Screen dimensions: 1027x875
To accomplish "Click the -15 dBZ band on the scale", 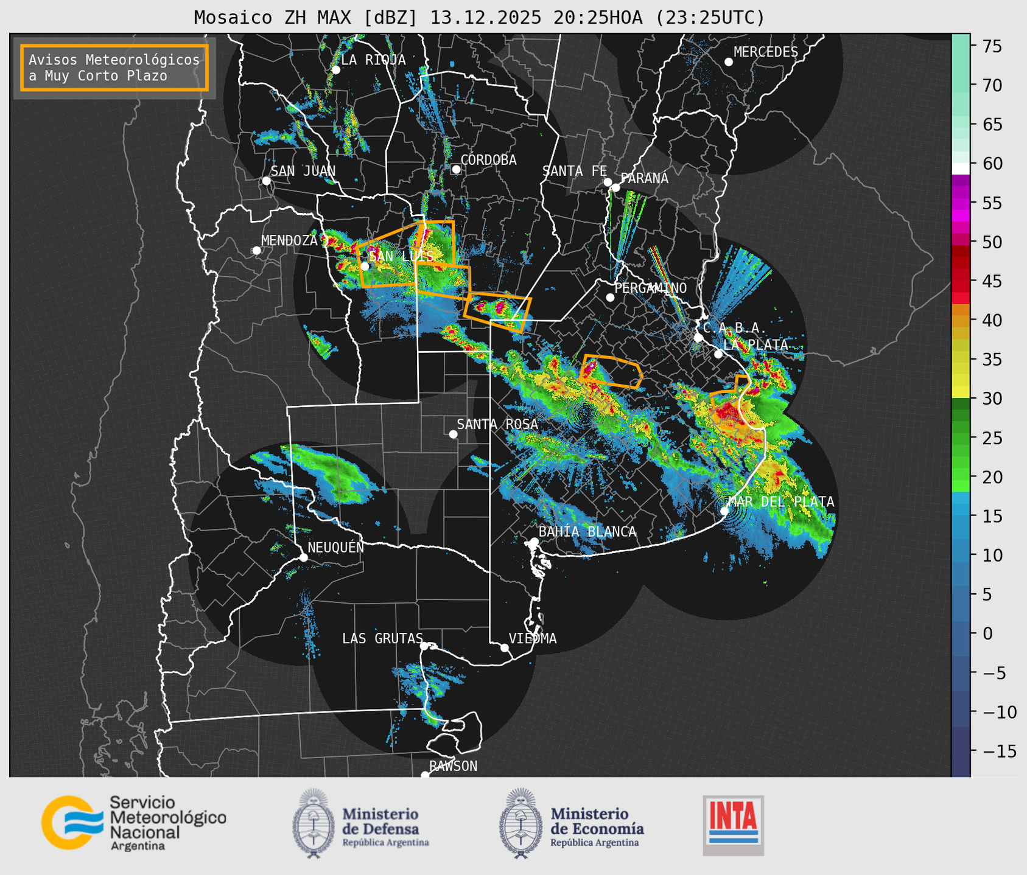I will pyautogui.click(x=961, y=751).
